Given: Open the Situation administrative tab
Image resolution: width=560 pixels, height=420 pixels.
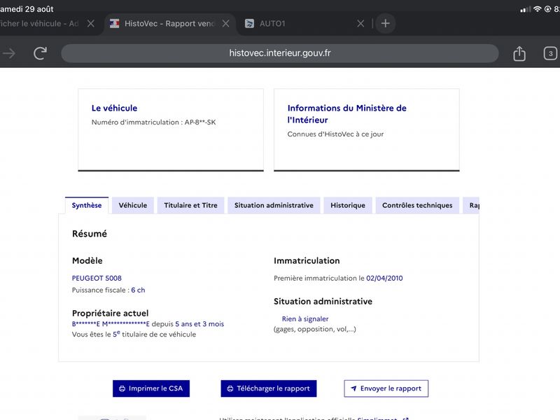Looking at the screenshot, I should pyautogui.click(x=274, y=205).
